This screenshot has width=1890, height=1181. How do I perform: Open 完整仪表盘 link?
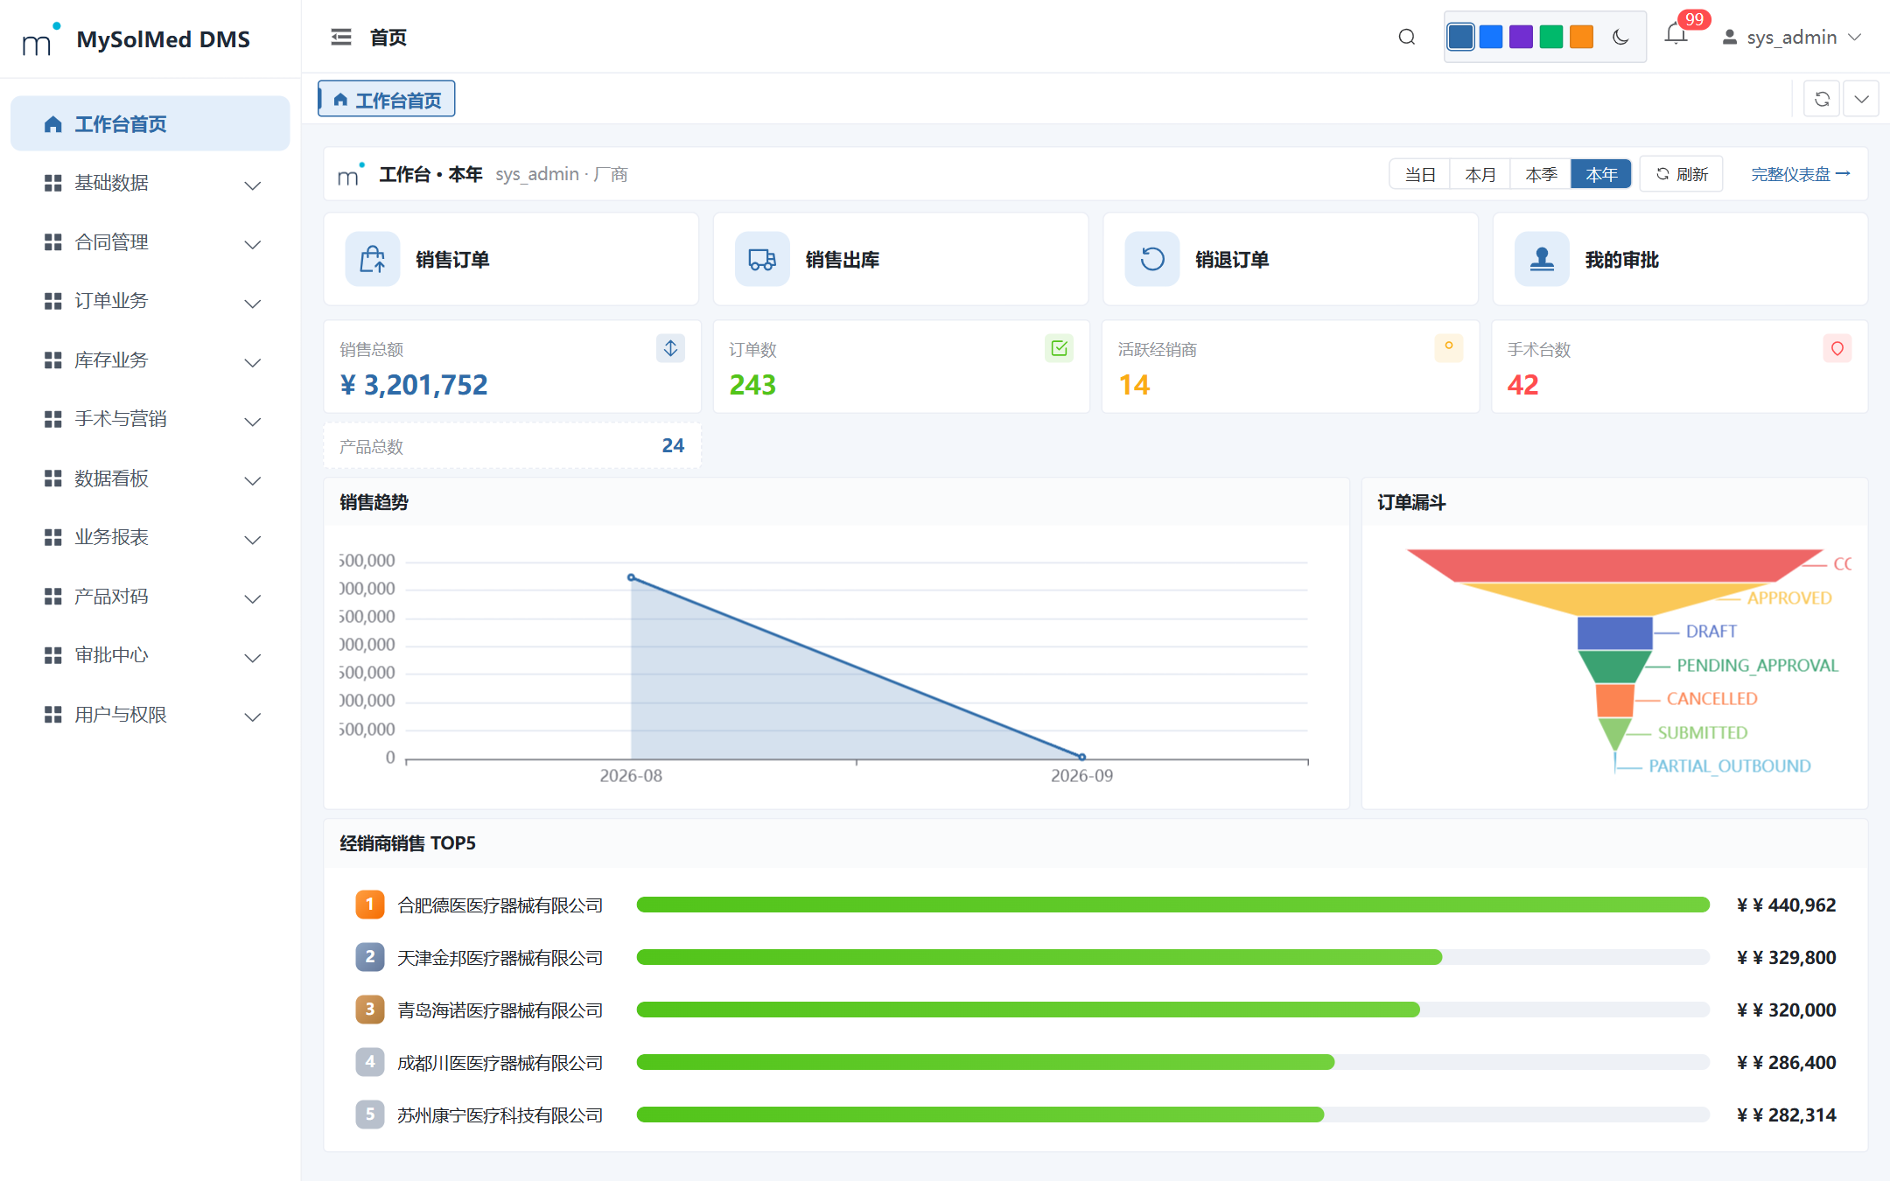(x=1801, y=174)
